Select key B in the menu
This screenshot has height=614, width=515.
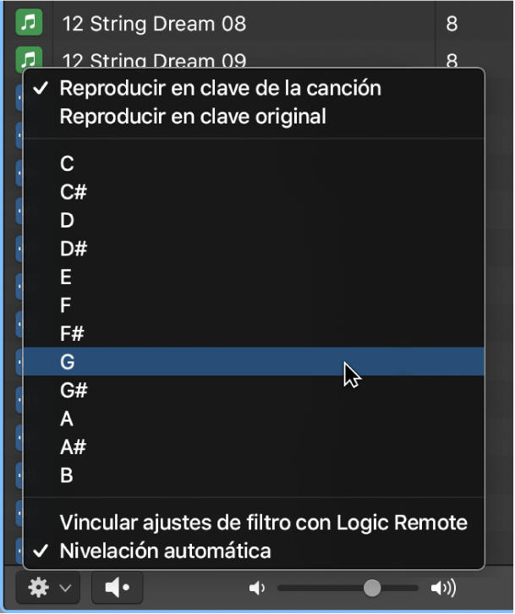click(67, 475)
